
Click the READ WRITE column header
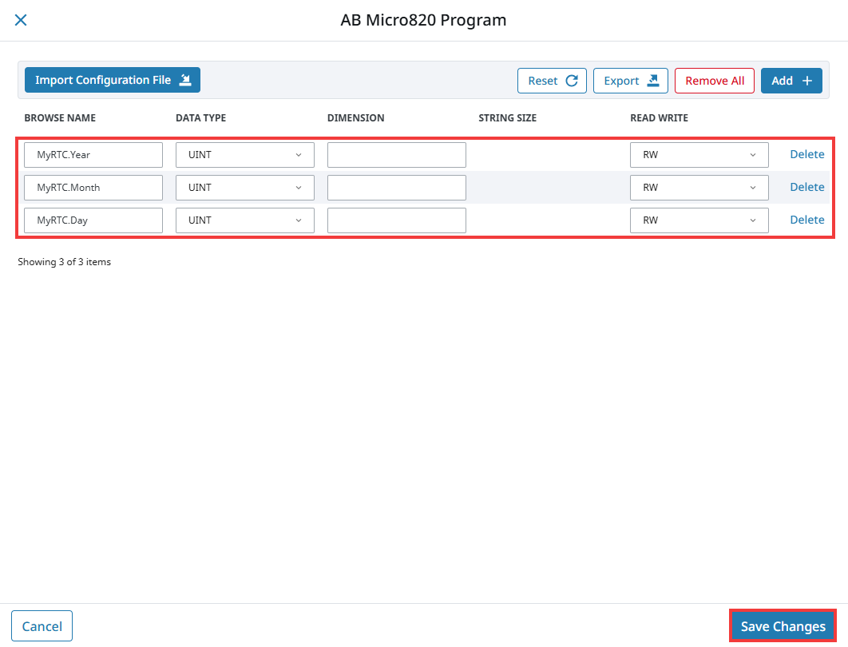(659, 118)
